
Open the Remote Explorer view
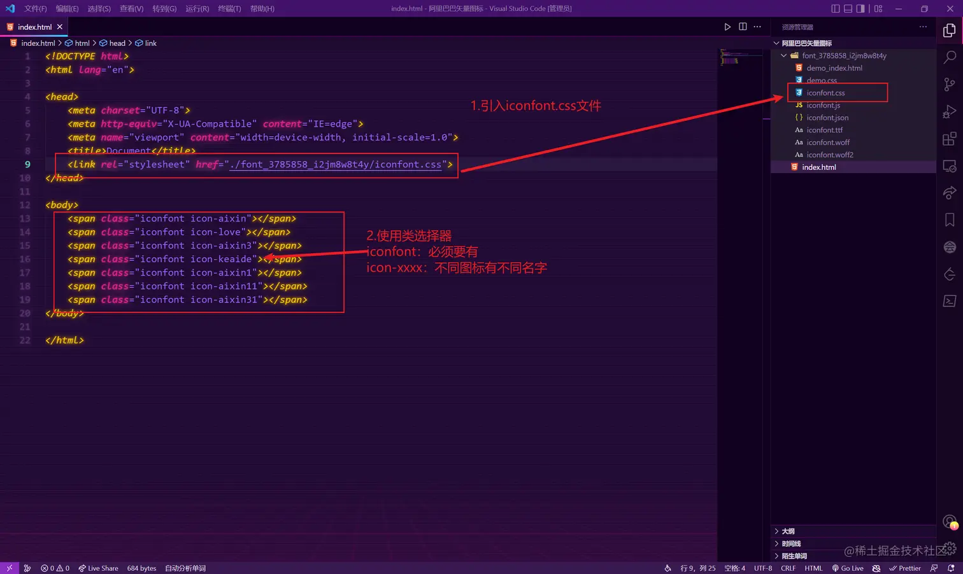pyautogui.click(x=950, y=166)
